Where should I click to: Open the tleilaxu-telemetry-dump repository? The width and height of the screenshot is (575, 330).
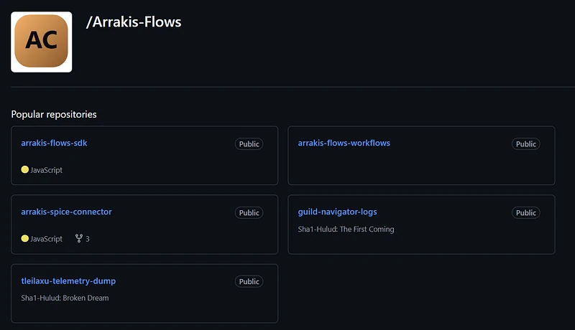tap(68, 281)
